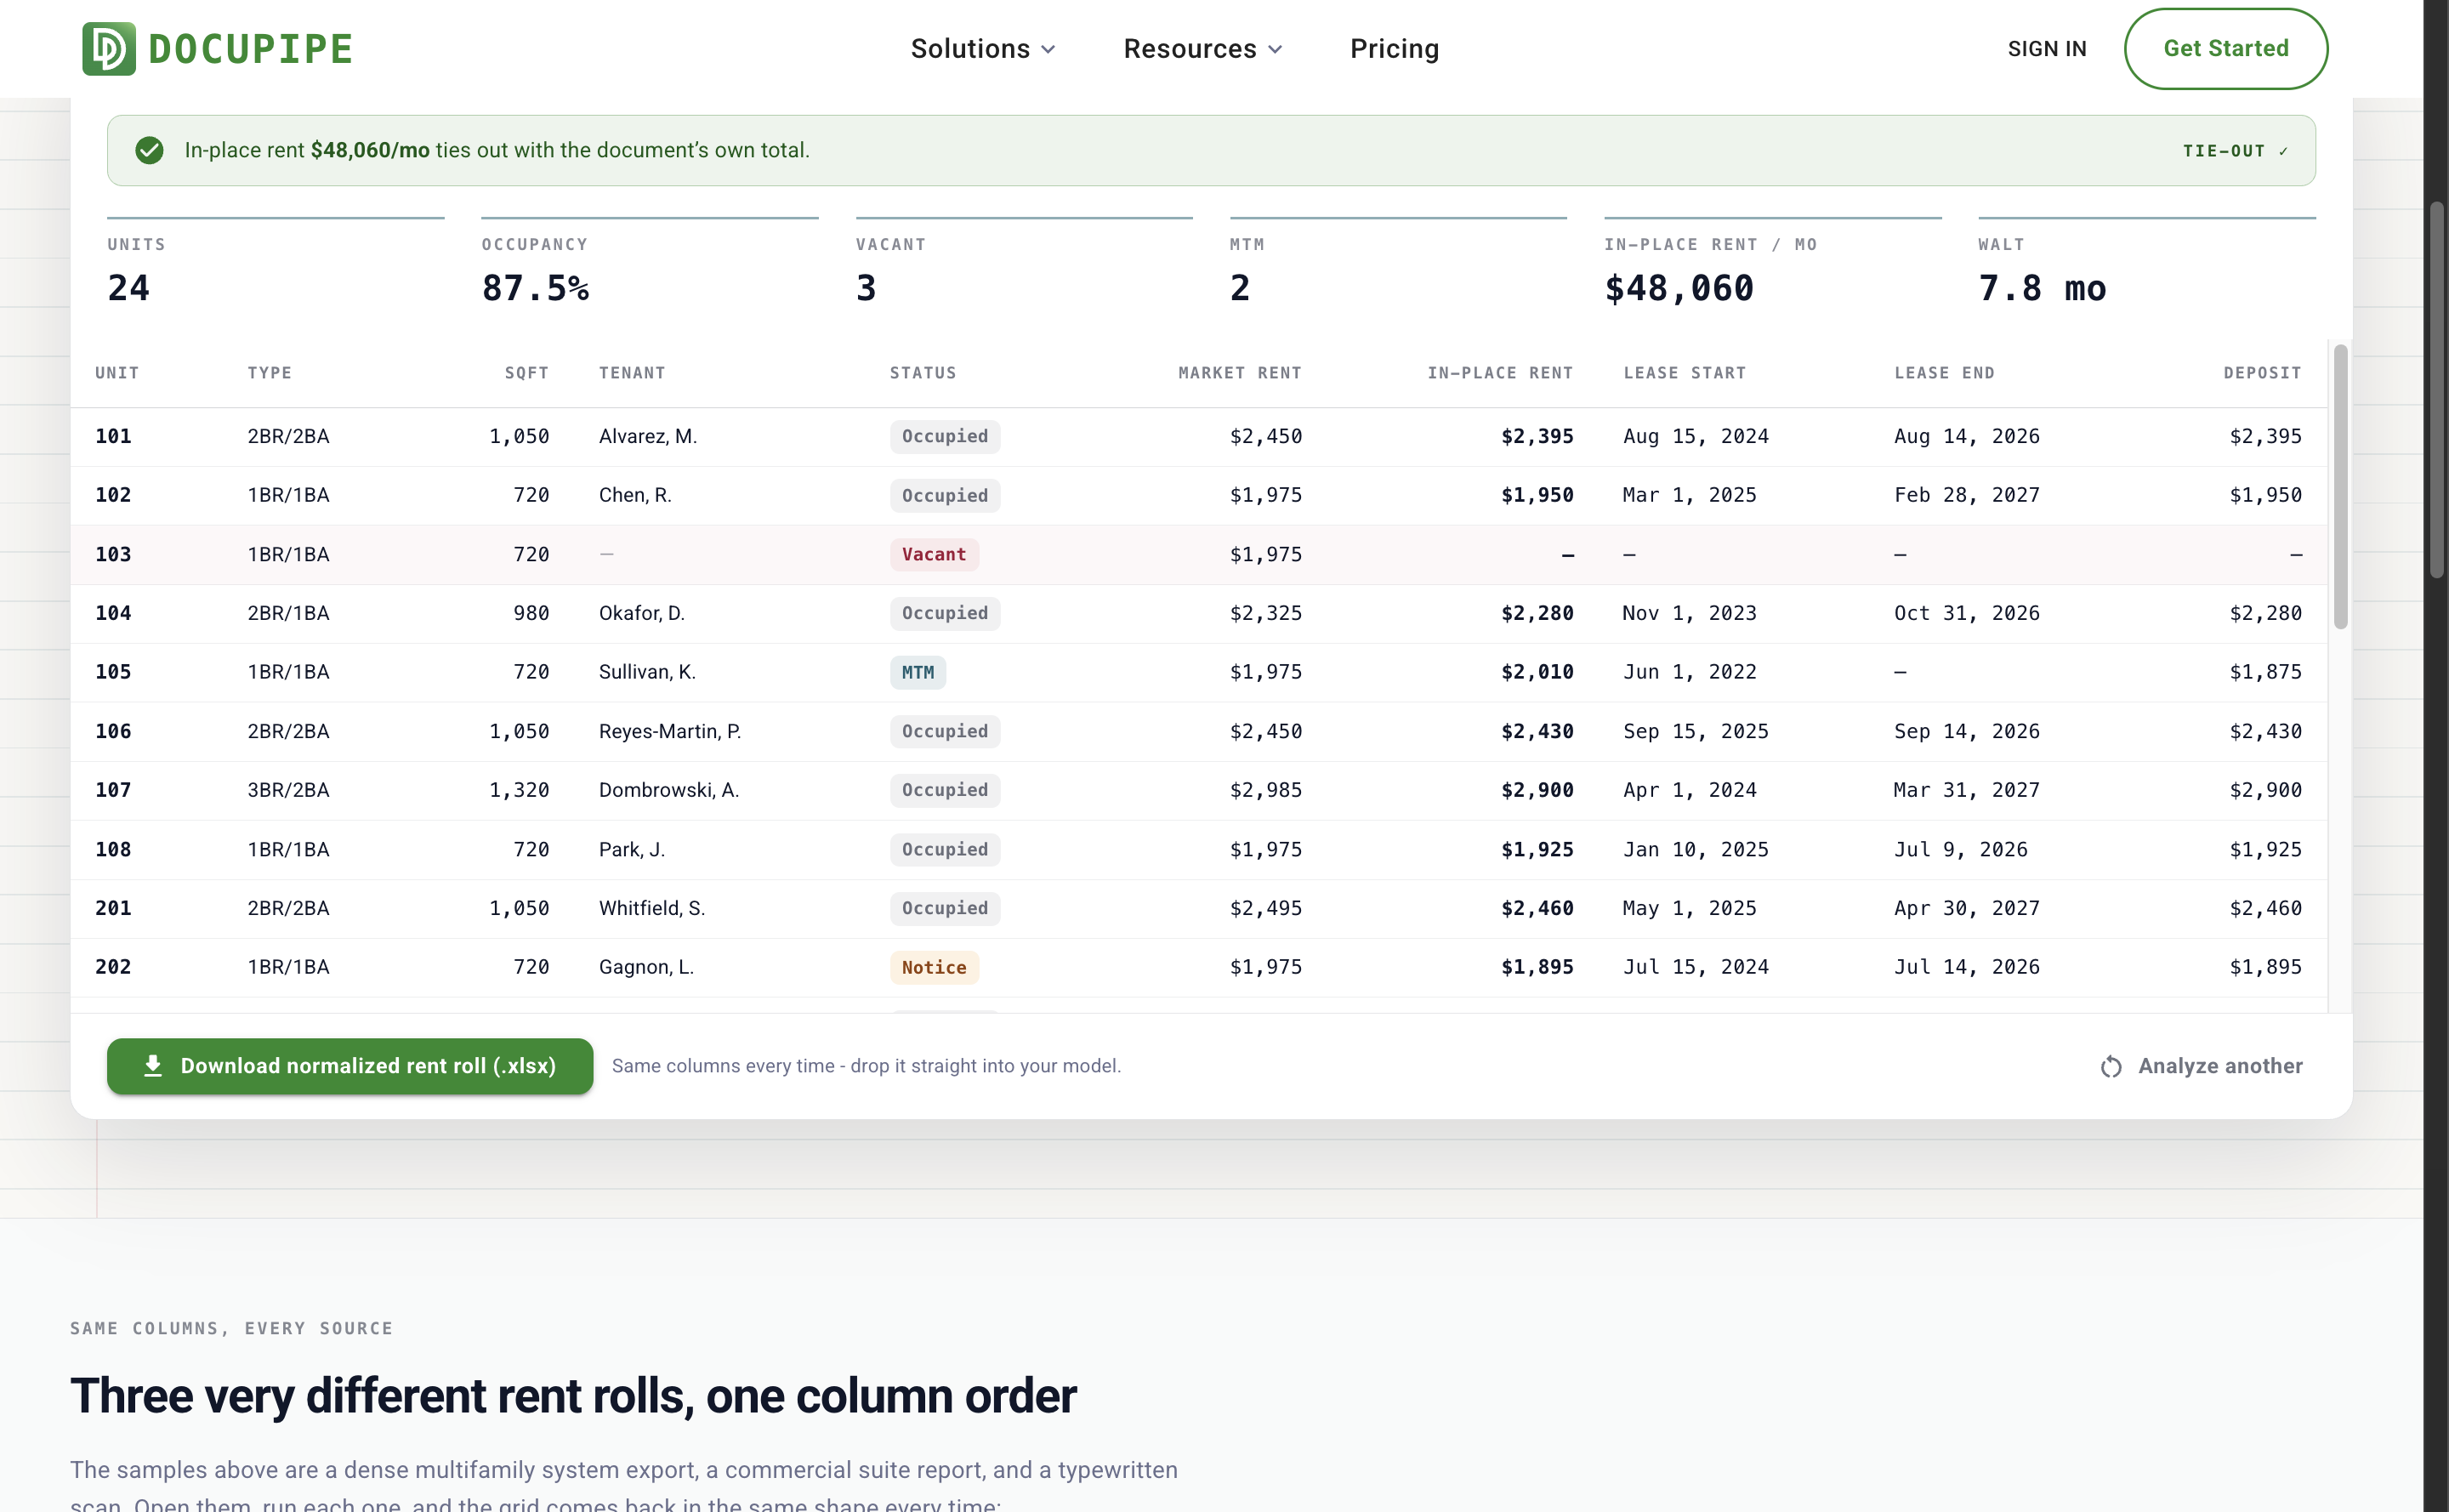Click SIGN IN link
This screenshot has height=1512, width=2449.
2047,48
